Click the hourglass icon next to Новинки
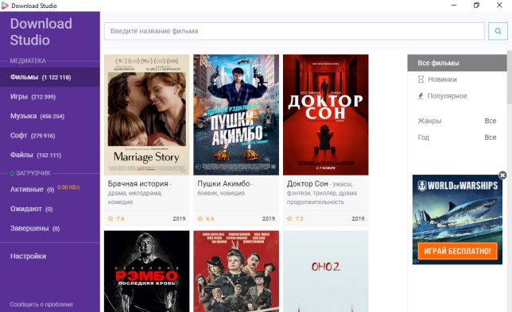The image size is (512, 312). tap(421, 79)
